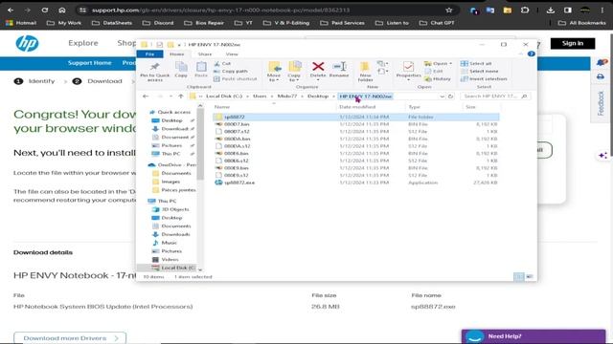Click the bookmark star in Chrome's address bar
Screen dimensions: 613x344
click(x=449, y=11)
